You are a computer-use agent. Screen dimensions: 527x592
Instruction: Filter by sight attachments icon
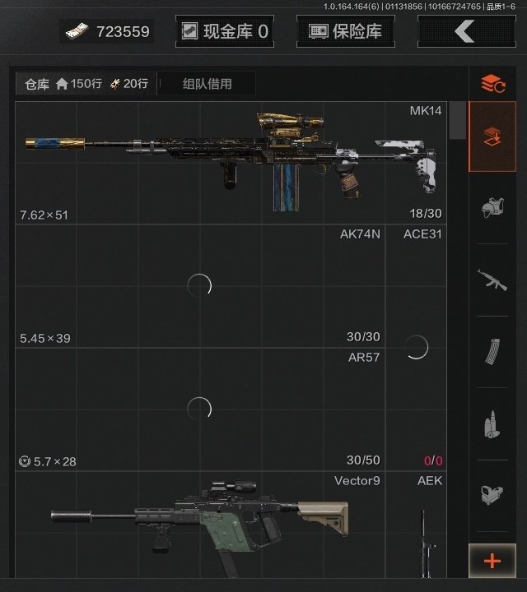(x=492, y=495)
